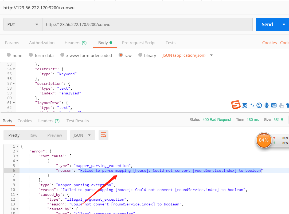
Task: Click the Sogou account person icon
Action: pyautogui.click(x=281, y=105)
